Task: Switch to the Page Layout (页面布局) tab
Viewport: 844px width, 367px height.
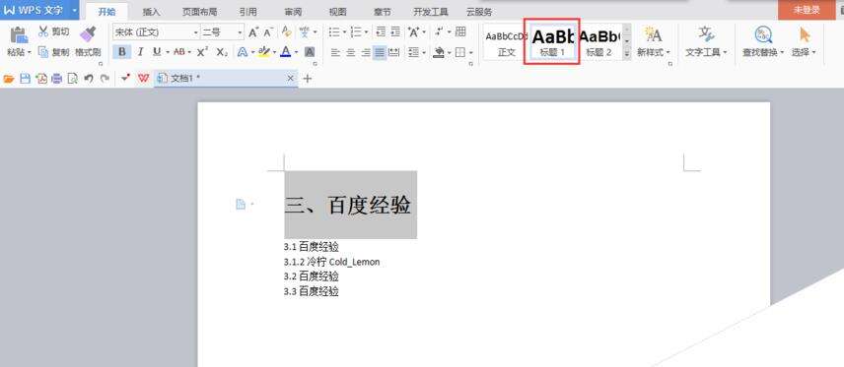Action: pos(199,11)
